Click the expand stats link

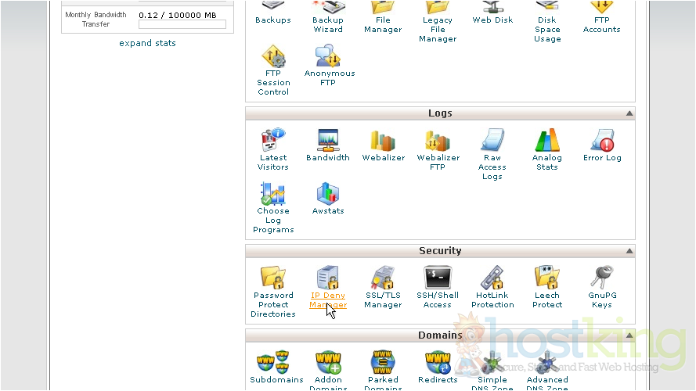147,43
